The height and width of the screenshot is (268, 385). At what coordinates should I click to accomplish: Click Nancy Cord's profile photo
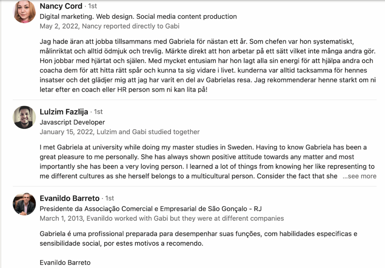pyautogui.click(x=24, y=12)
